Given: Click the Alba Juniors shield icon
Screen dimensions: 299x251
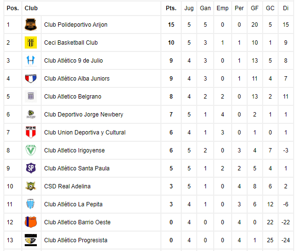Looking at the screenshot, I should click(x=31, y=79).
